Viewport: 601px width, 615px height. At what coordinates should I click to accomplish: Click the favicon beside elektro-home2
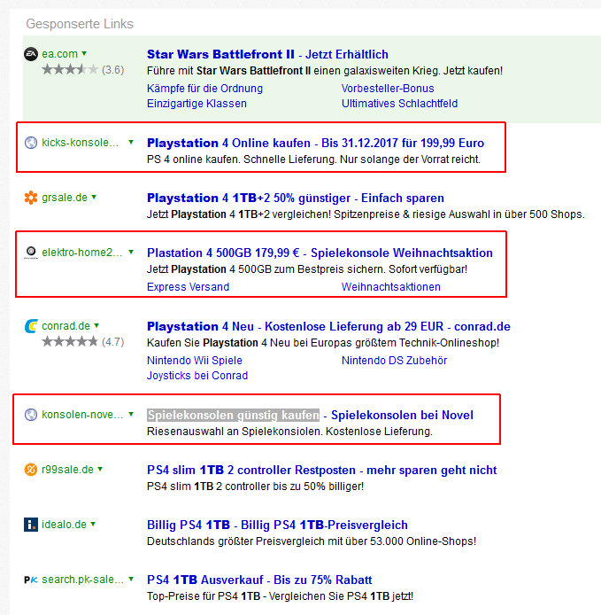tap(31, 253)
